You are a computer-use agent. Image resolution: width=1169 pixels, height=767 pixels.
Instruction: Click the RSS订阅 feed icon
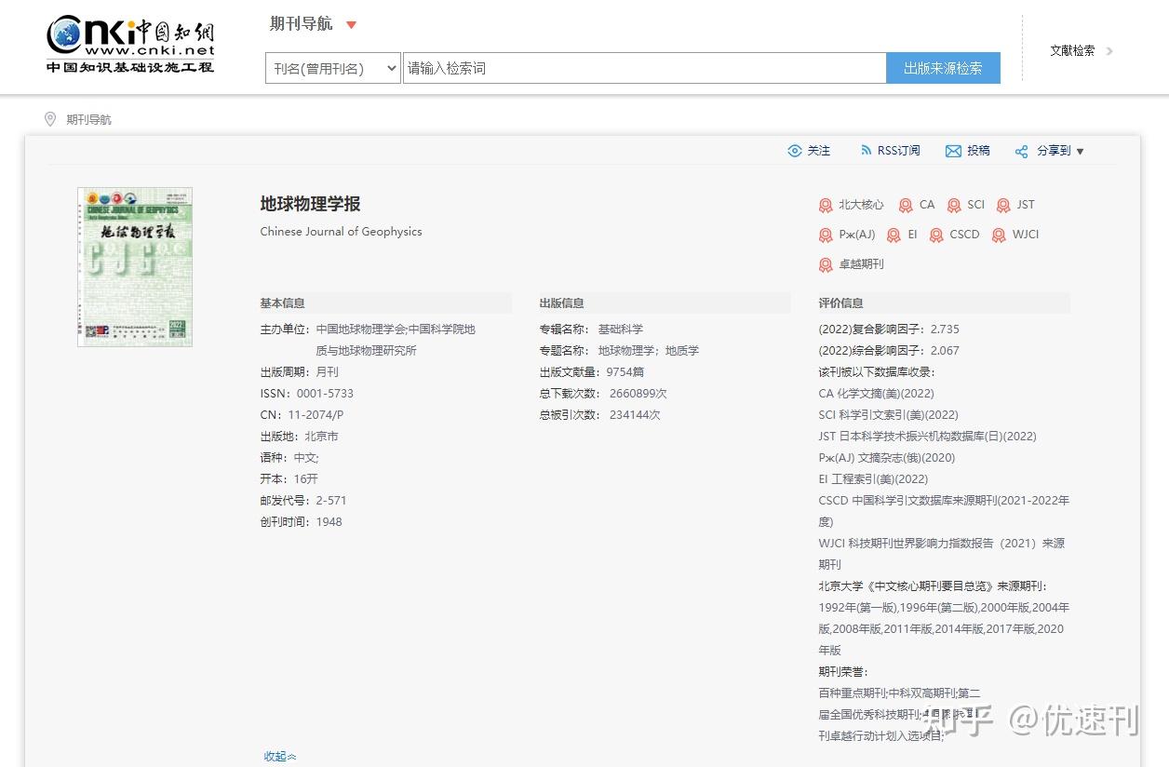[x=867, y=151]
